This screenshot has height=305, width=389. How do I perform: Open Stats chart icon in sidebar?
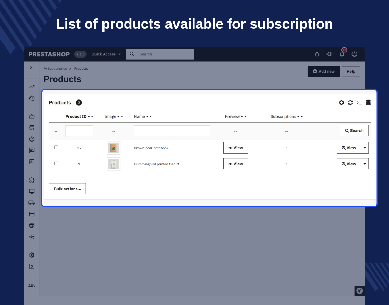click(x=32, y=162)
